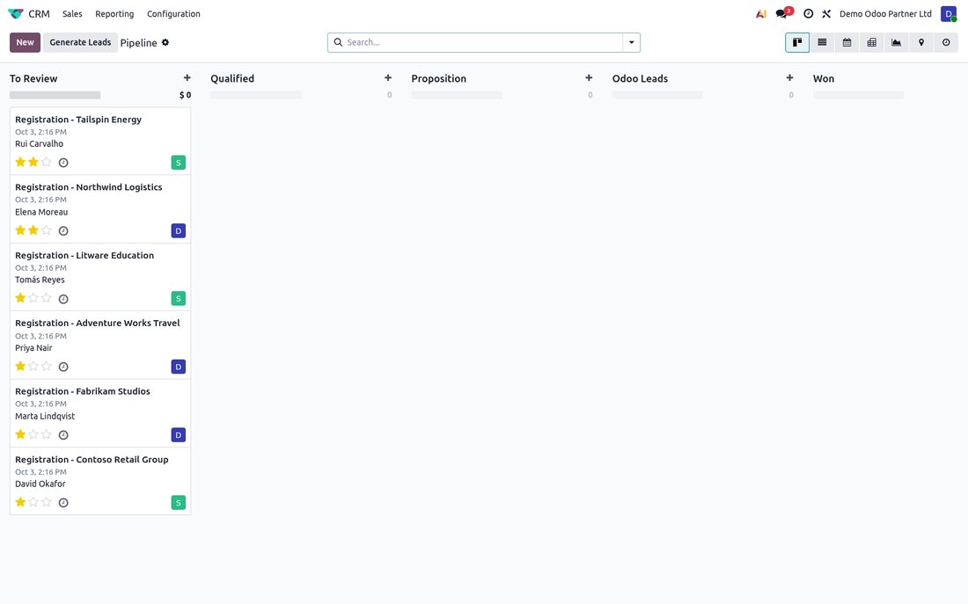Toggle first priority star on Contoso Retail Group
The height and width of the screenshot is (604, 968).
(20, 502)
